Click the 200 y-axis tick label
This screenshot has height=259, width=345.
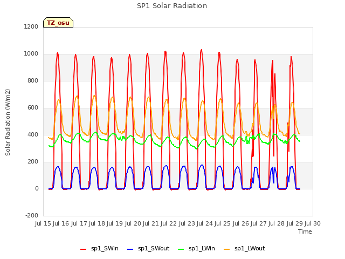(x=33, y=162)
